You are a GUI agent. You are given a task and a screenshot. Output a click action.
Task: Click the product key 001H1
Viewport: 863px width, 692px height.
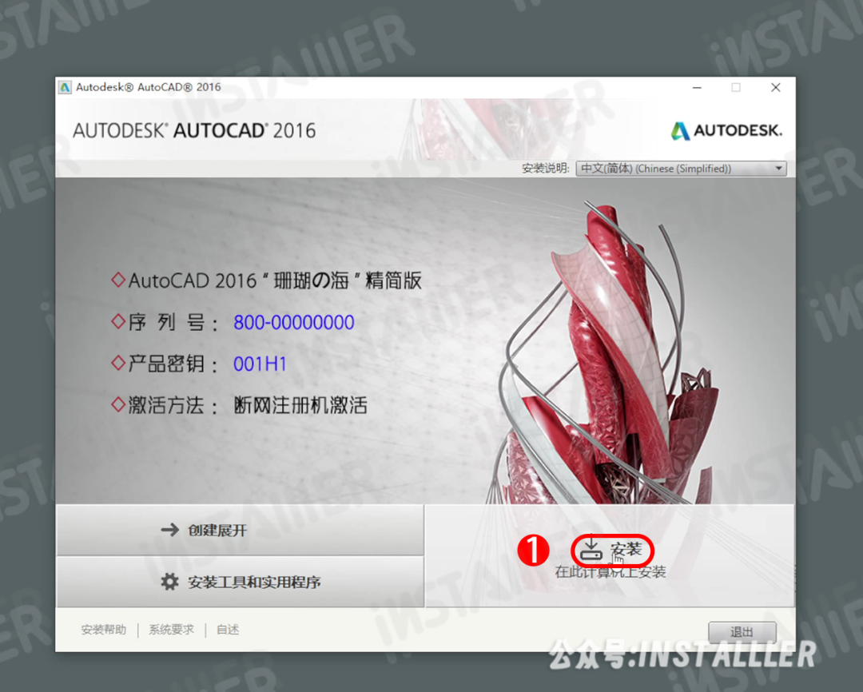tap(260, 364)
